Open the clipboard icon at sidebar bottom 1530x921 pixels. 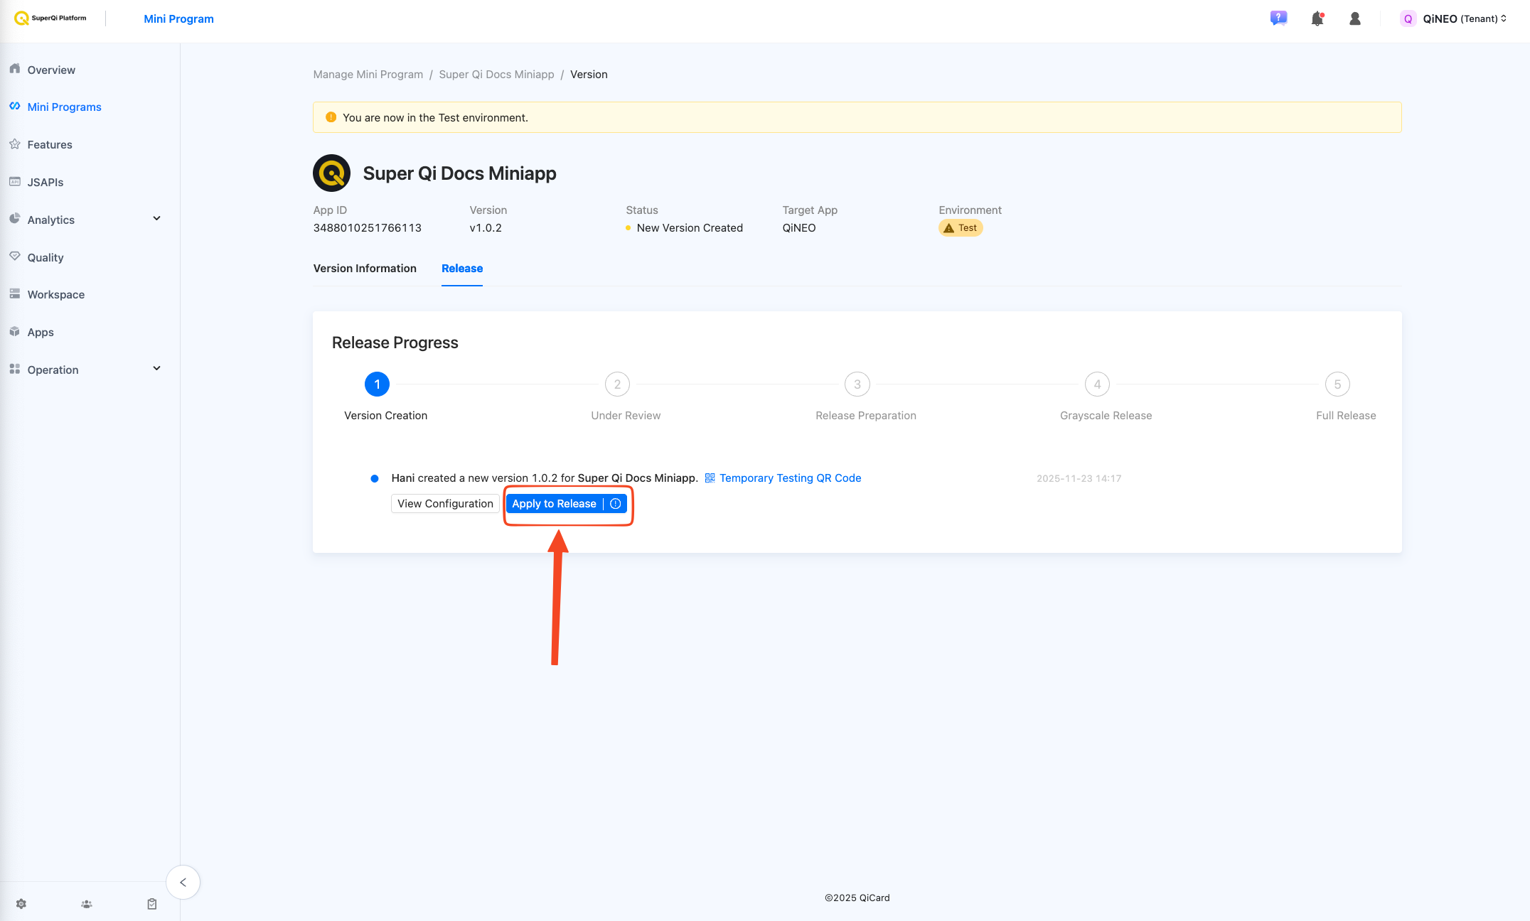[x=152, y=904]
